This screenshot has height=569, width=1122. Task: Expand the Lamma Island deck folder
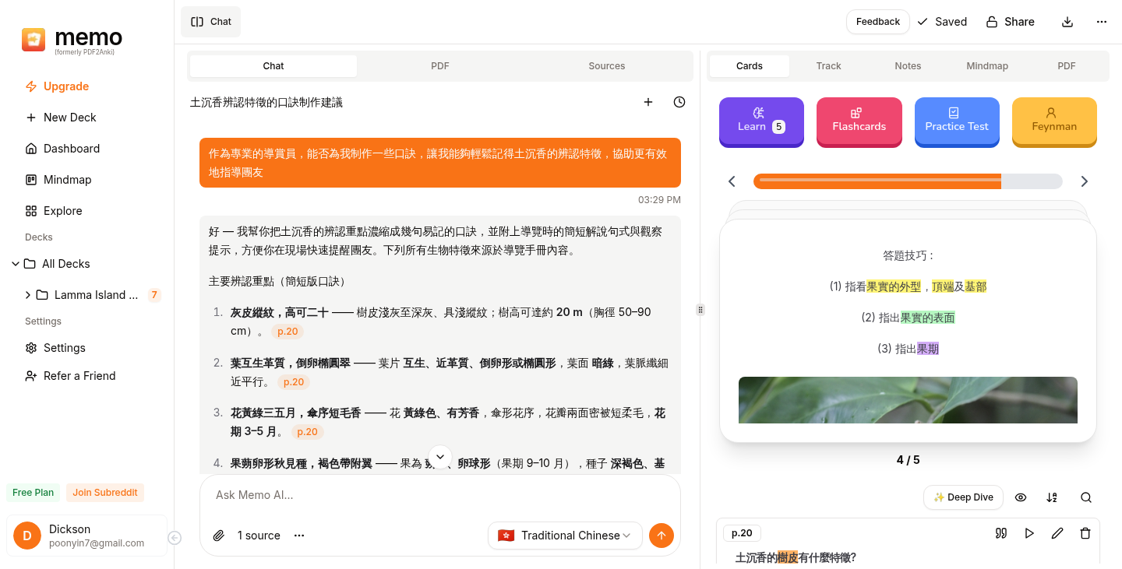pos(28,295)
